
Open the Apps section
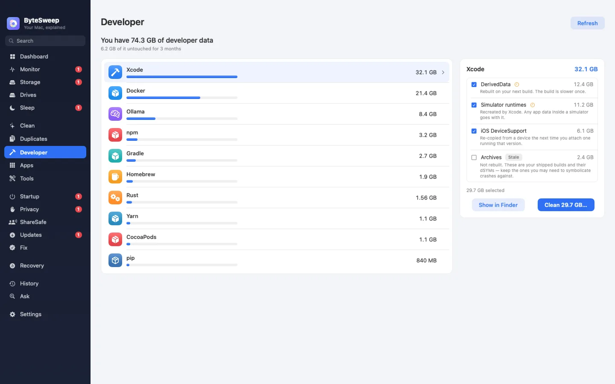45,165
